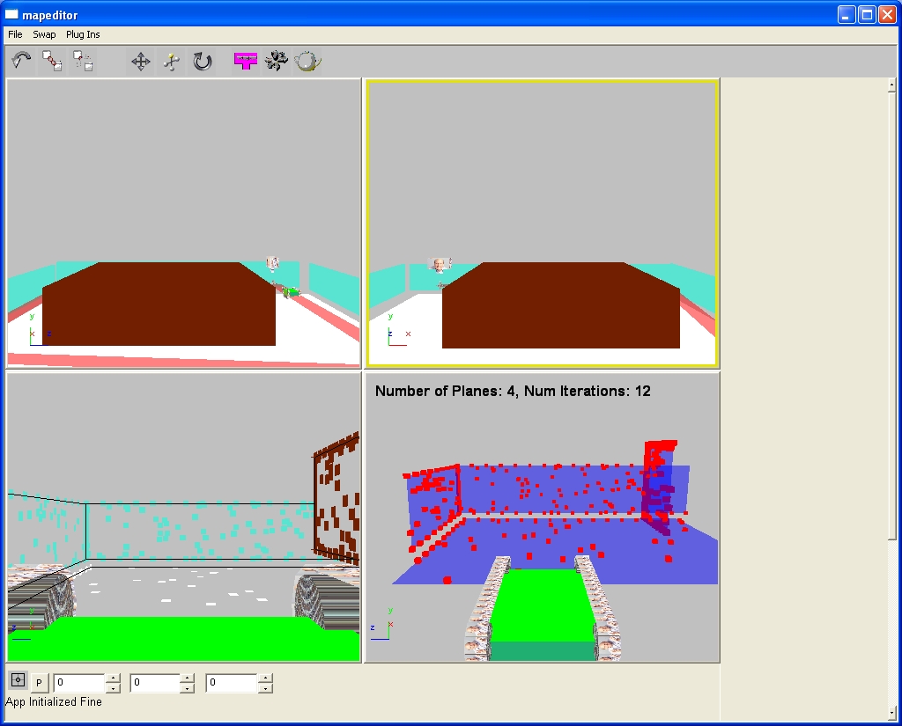Click the right panel scrollbar down arrow
Viewport: 902px width, 726px height.
click(891, 712)
